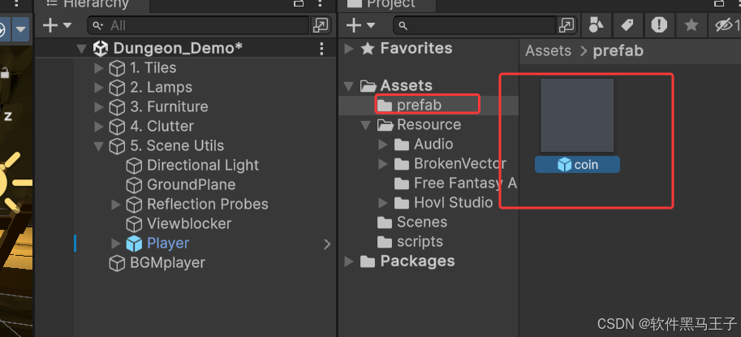The height and width of the screenshot is (337, 741).
Task: Click Assets in the breadcrumb path
Action: (548, 51)
